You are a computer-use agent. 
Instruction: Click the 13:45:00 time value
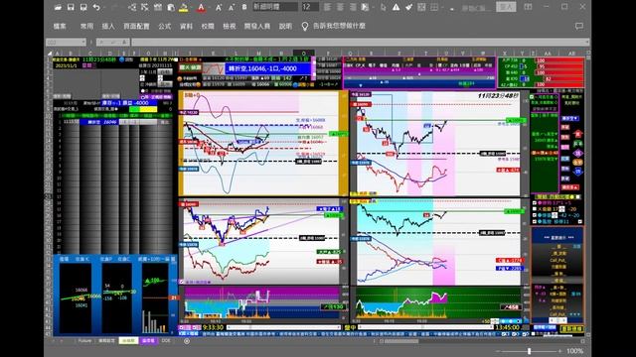point(507,327)
